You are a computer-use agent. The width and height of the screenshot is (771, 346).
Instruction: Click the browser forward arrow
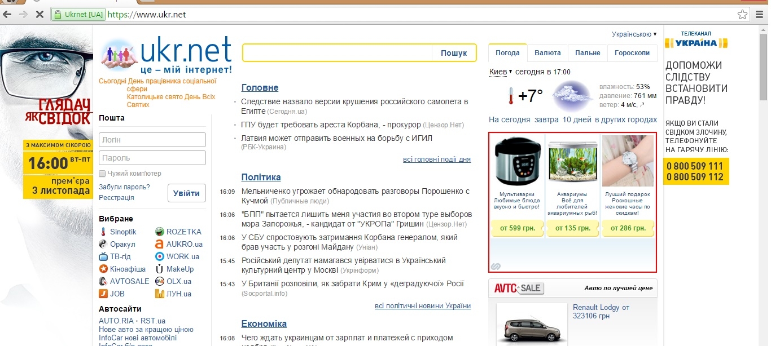[24, 15]
